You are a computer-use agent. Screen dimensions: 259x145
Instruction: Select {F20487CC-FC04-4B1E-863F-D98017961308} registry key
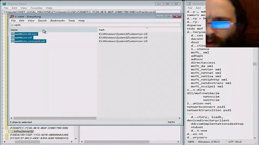coord(39,128)
